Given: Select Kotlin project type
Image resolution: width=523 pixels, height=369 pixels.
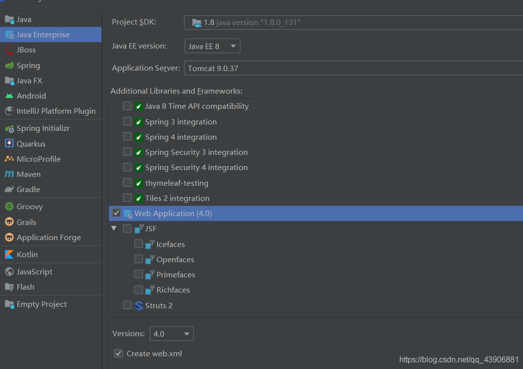Looking at the screenshot, I should (x=51, y=254).
